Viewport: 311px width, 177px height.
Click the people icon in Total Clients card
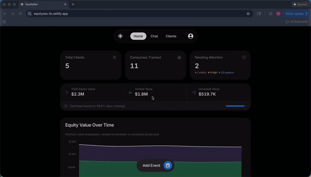pos(114,57)
